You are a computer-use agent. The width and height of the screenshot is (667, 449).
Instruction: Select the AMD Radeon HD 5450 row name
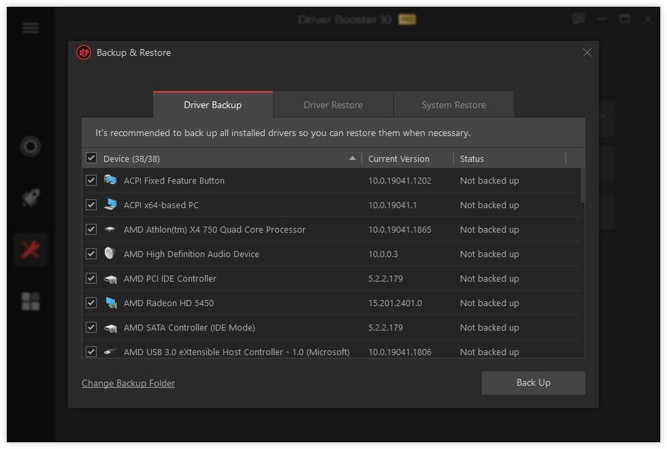point(169,303)
